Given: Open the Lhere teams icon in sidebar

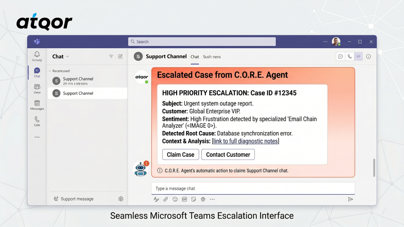Looking at the screenshot, I should tap(37, 89).
